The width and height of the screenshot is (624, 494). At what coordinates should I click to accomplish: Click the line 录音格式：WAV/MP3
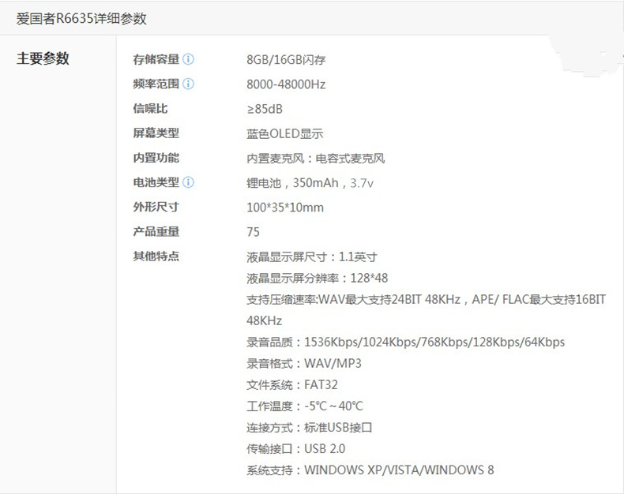point(304,364)
